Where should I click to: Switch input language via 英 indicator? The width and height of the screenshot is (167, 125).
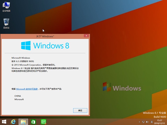click(152, 122)
